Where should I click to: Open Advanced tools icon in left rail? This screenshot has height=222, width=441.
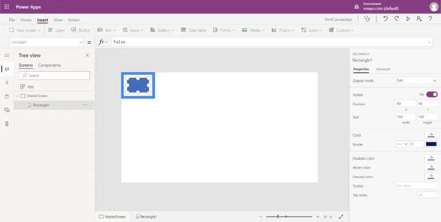tap(7, 123)
